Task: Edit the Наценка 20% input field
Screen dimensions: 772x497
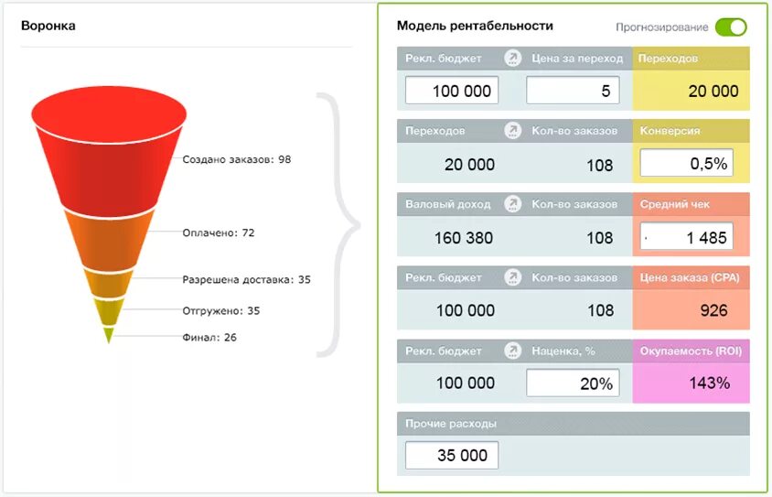Action: (x=573, y=383)
